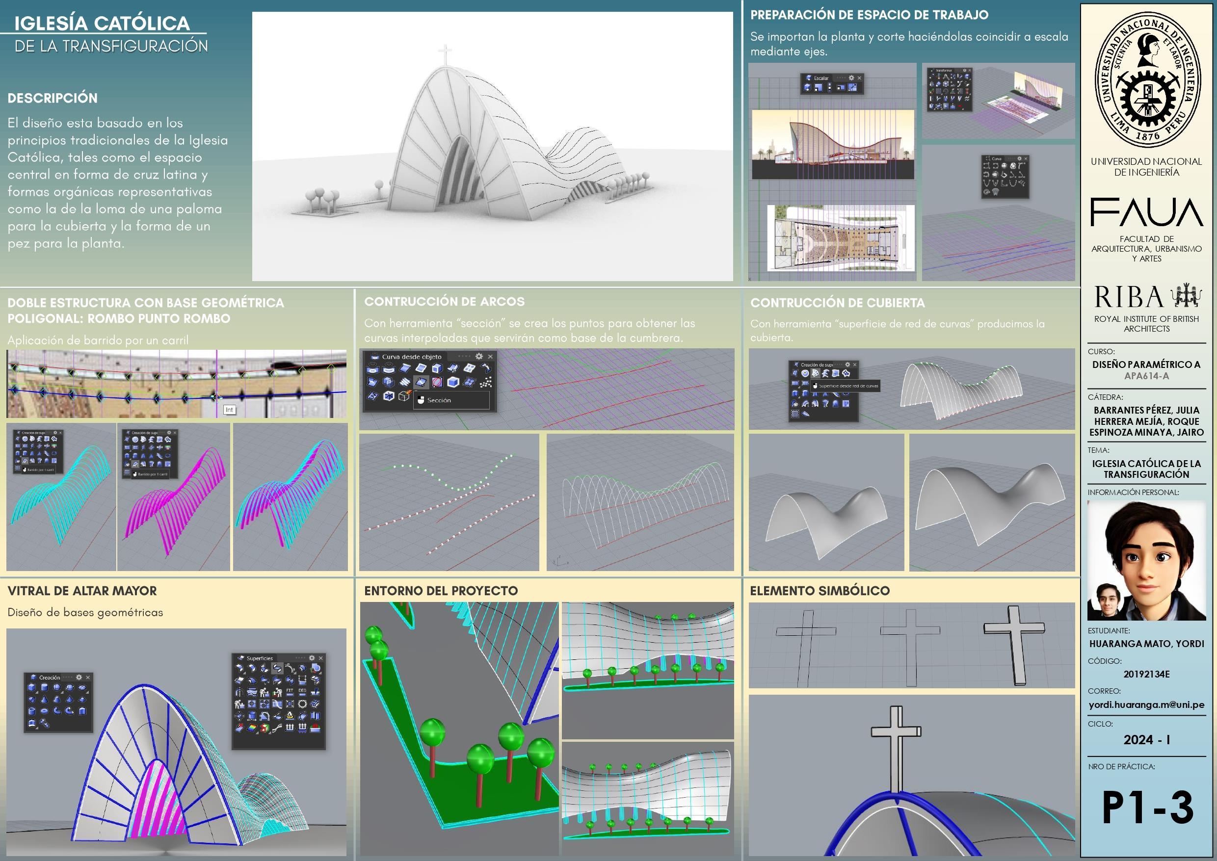1217x861 pixels.
Task: Select the Scale 2D icon in Escalar toolbar
Action: click(x=820, y=87)
